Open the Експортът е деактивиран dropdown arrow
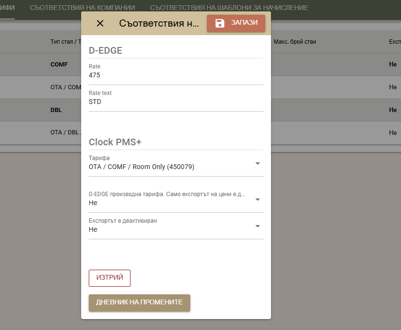 258,226
